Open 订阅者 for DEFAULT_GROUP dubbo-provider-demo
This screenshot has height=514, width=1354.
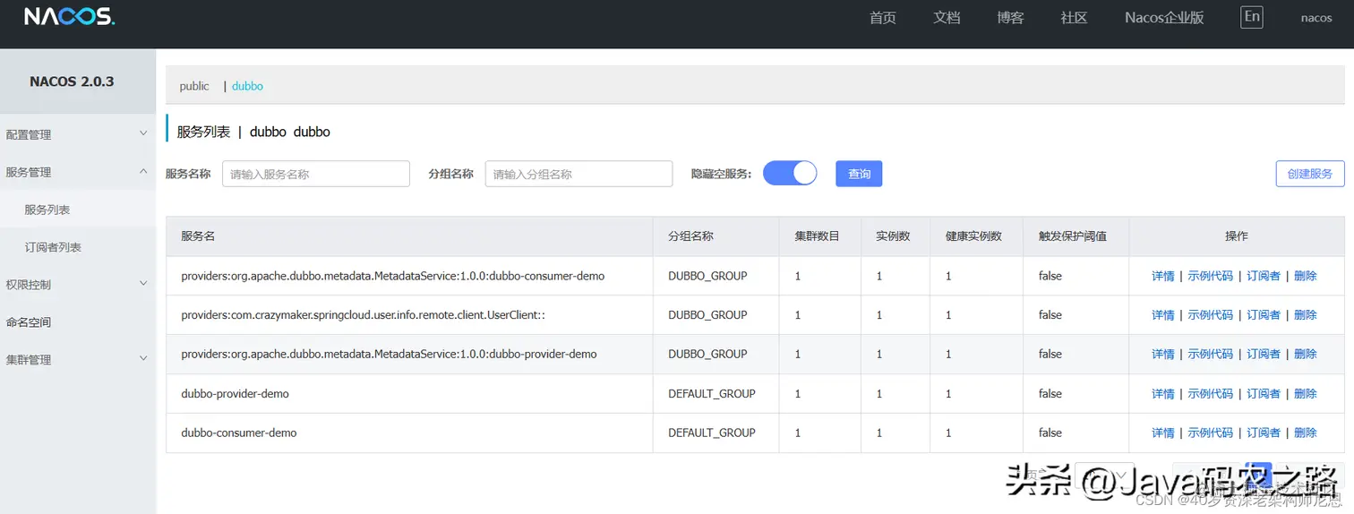tap(1264, 394)
